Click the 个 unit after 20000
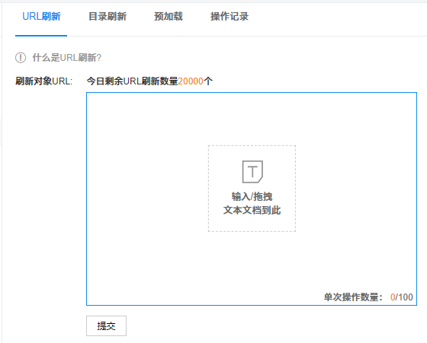427x343 pixels. (208, 81)
